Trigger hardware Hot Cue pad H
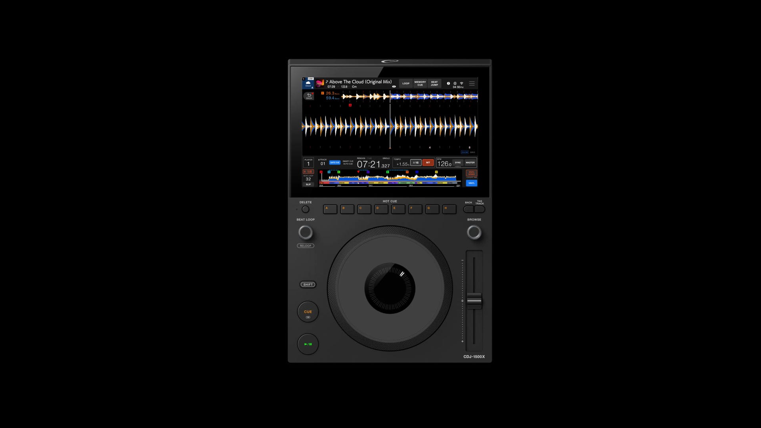 pos(449,209)
